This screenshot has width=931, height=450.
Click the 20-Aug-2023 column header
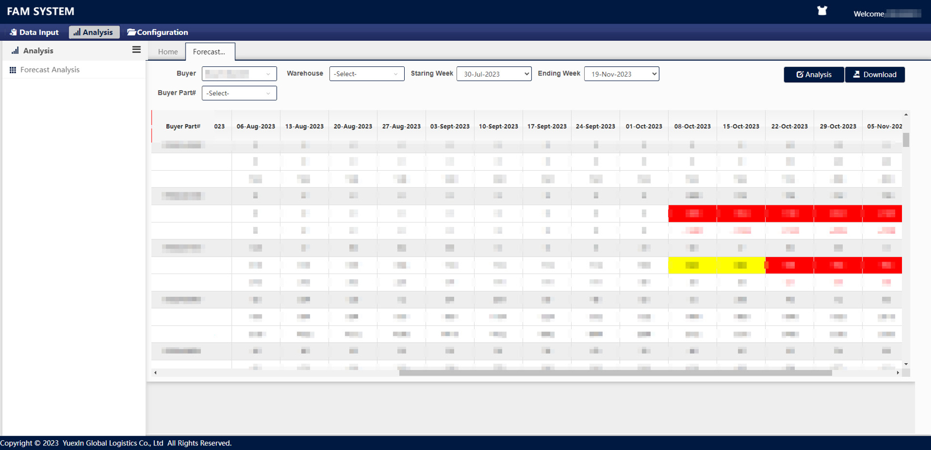353,127
